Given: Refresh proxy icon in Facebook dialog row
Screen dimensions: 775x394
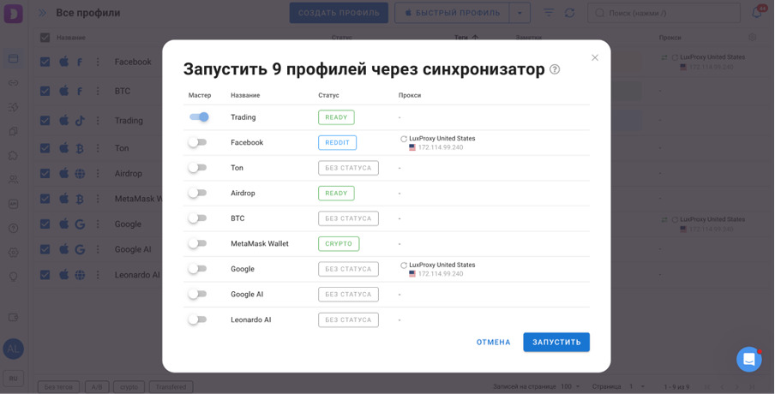Looking at the screenshot, I should click(404, 139).
